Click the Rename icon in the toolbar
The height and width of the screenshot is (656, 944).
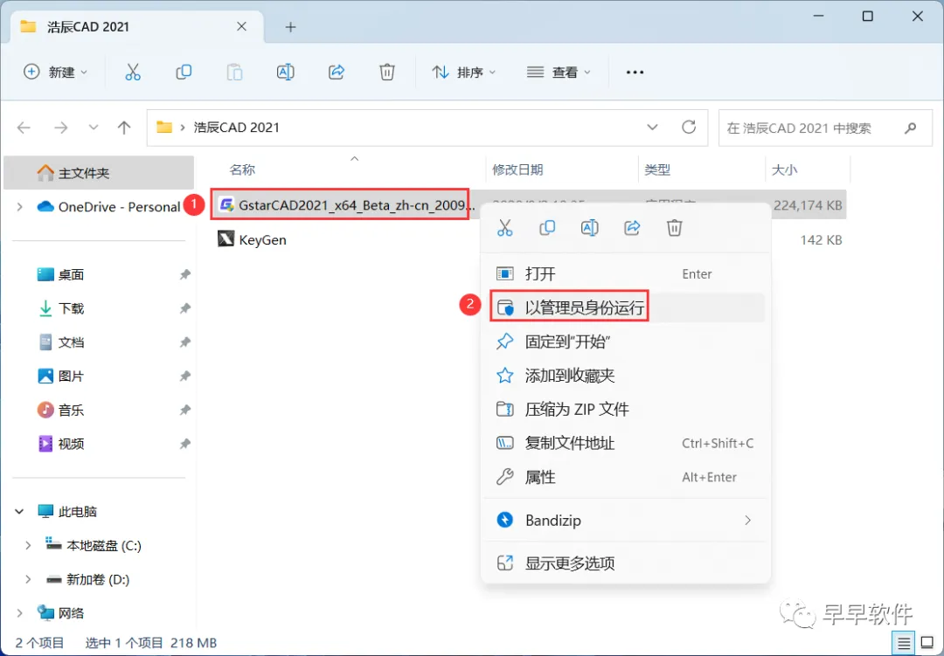[285, 73]
